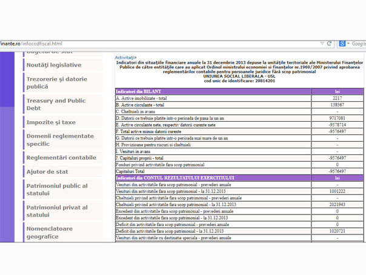The image size is (366, 275).
Task: Click the Google search engine icon
Action: [x=342, y=44]
